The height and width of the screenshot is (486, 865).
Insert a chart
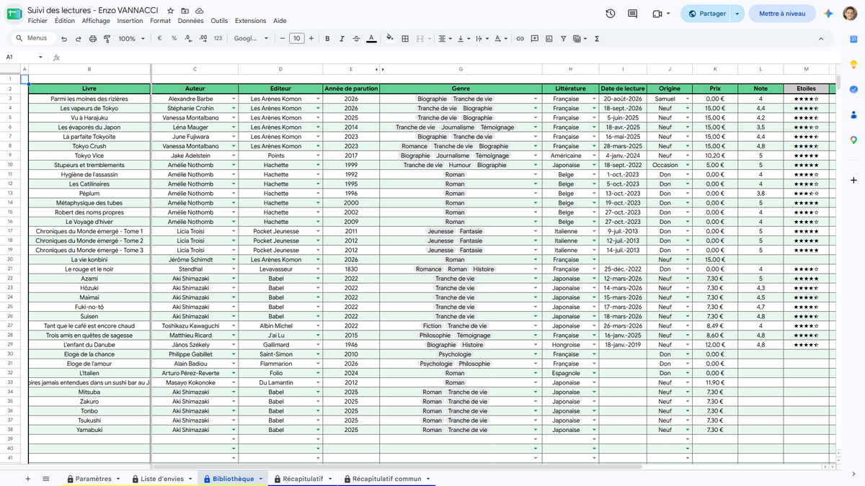(x=549, y=39)
